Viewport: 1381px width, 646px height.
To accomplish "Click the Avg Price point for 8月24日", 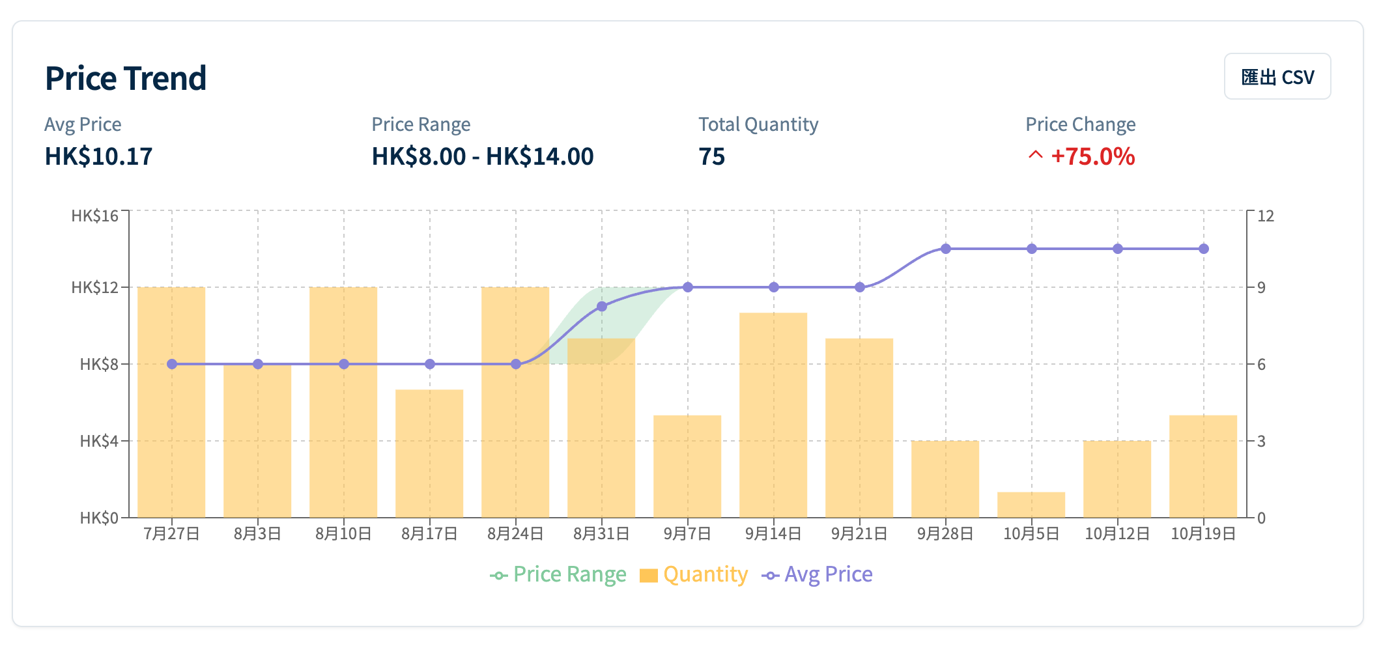I will [x=516, y=364].
